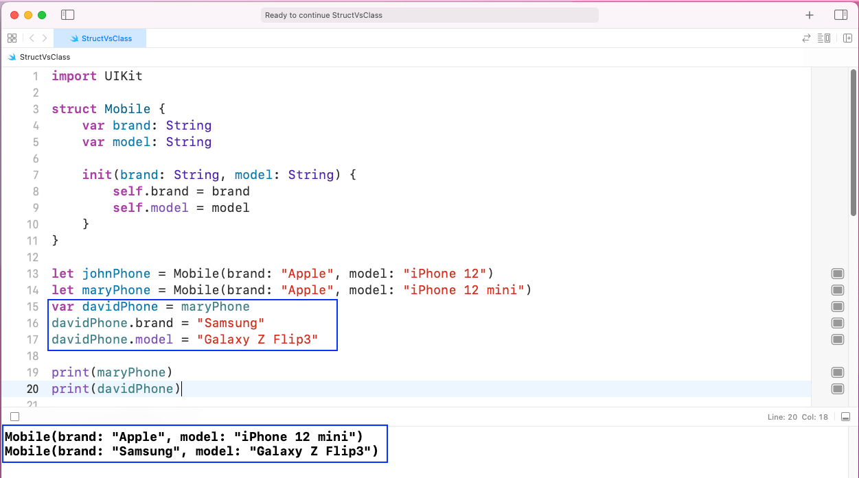
Task: Select the StructVsClass tab
Action: (102, 38)
